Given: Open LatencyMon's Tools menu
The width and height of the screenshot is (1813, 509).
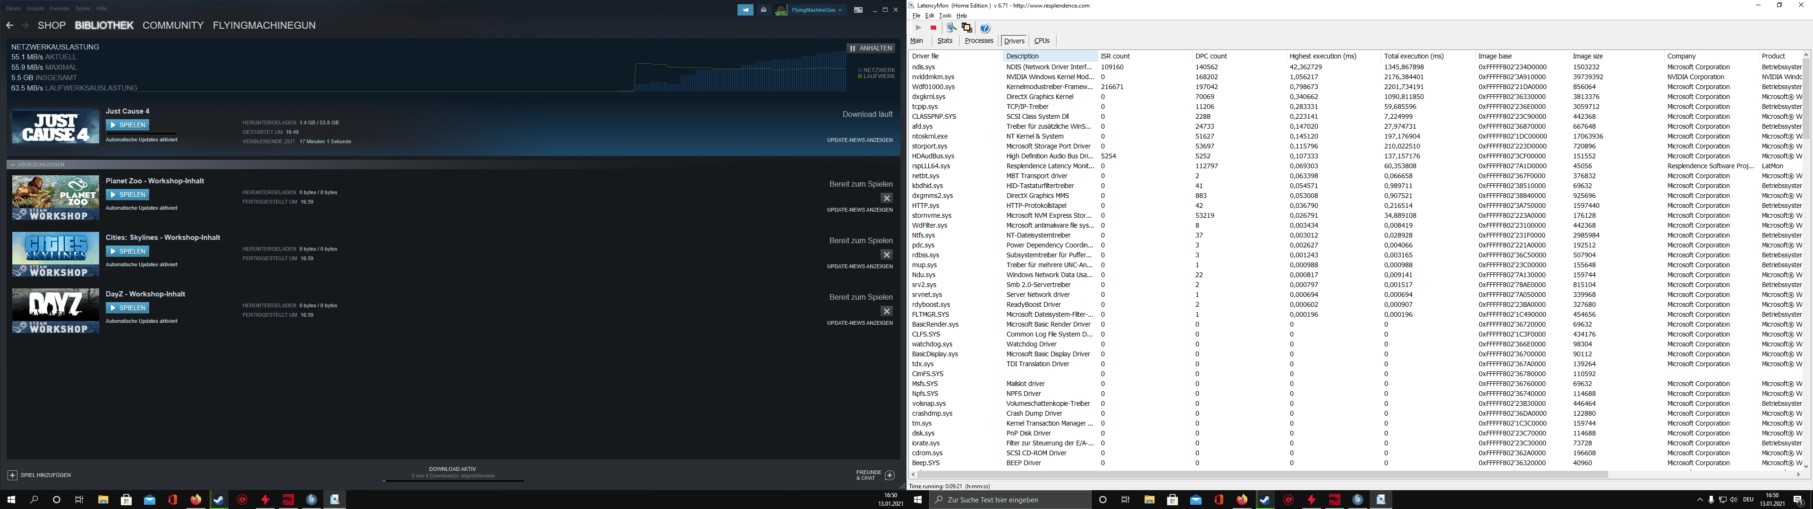Looking at the screenshot, I should tap(945, 16).
